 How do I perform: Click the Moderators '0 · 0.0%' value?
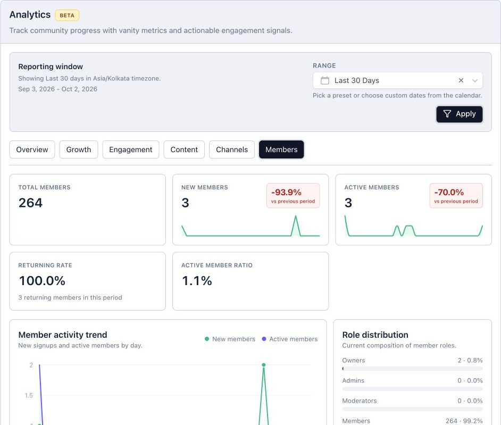click(470, 401)
